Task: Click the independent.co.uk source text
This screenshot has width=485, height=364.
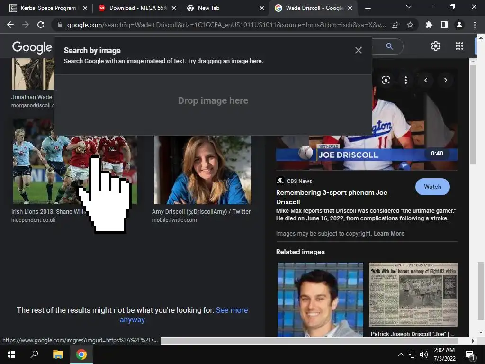Action: coord(34,220)
